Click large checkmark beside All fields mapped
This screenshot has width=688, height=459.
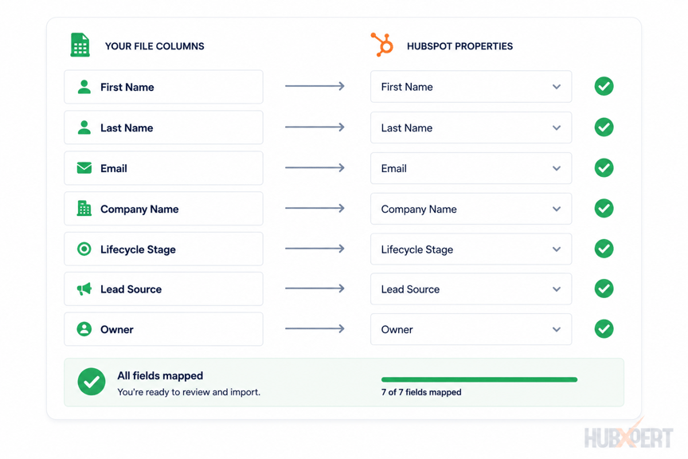coord(92,382)
